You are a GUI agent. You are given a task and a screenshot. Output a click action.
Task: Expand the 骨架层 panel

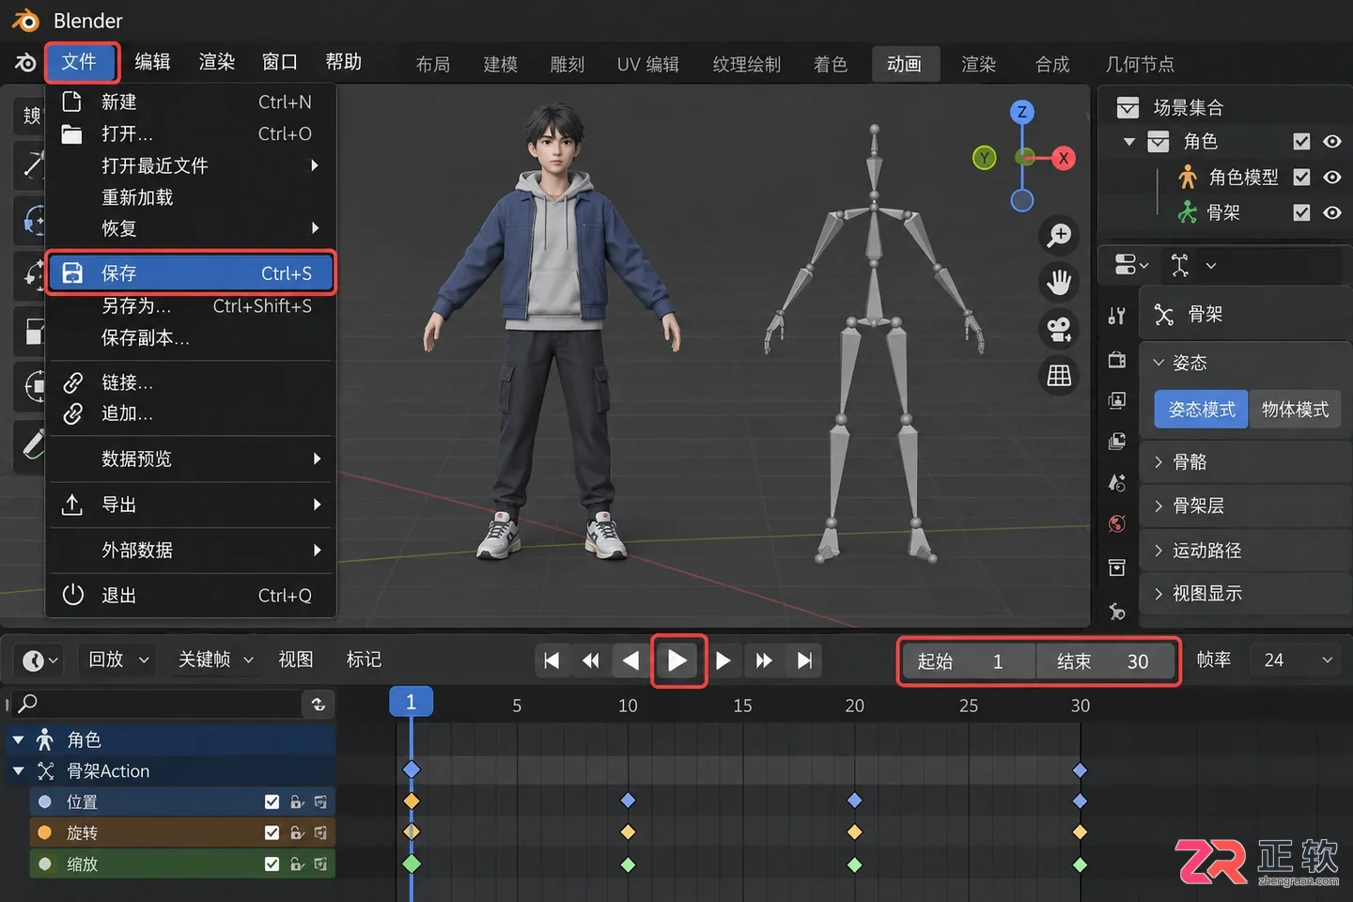click(1245, 505)
